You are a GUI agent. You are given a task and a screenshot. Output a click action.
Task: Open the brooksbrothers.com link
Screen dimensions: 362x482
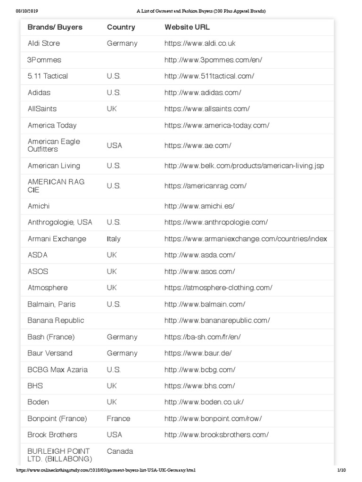point(216,434)
